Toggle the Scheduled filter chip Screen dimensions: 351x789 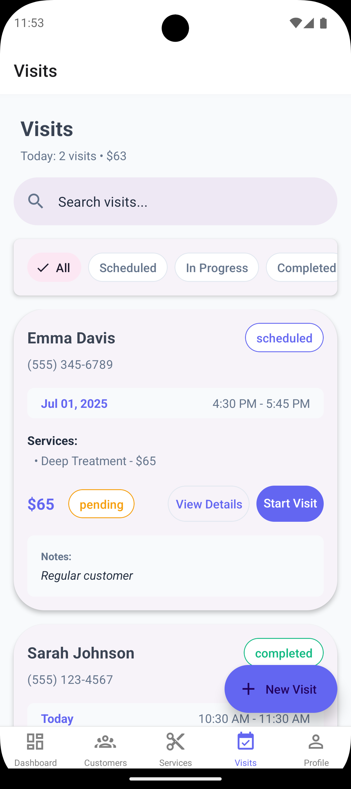(x=128, y=268)
